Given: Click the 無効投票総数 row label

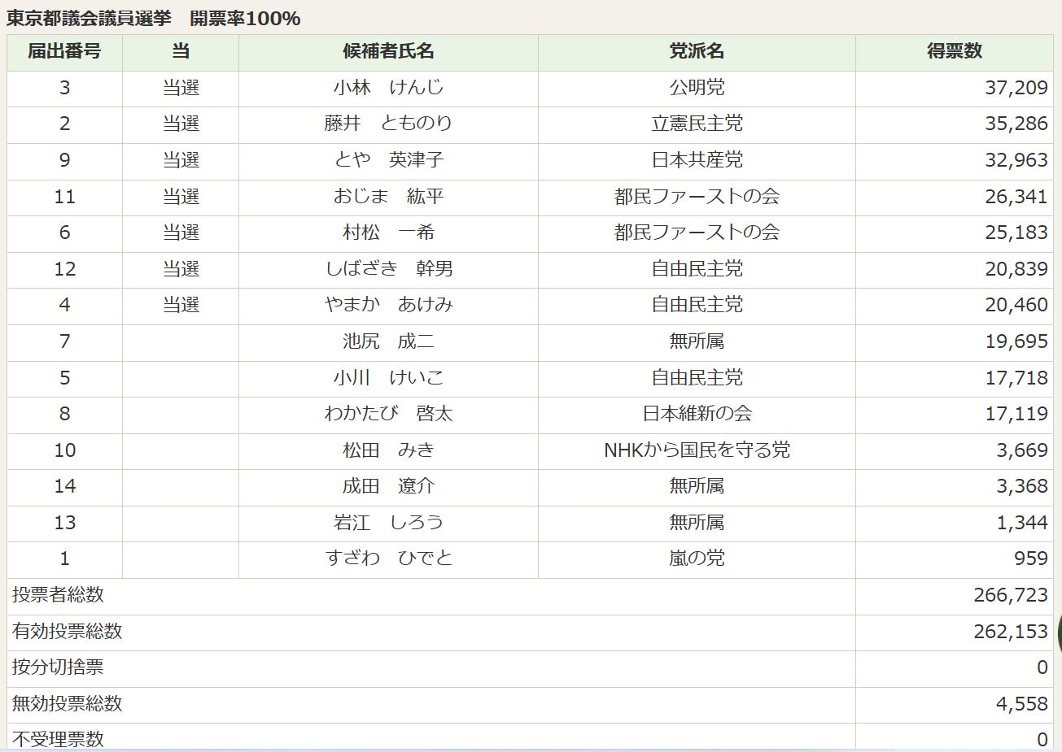Looking at the screenshot, I should [68, 704].
